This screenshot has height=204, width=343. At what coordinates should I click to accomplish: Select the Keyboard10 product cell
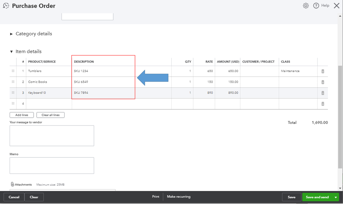(49, 93)
